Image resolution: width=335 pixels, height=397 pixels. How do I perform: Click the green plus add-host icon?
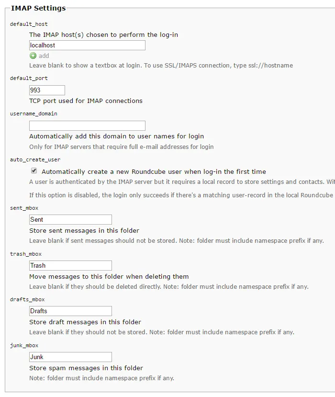pyautogui.click(x=33, y=56)
